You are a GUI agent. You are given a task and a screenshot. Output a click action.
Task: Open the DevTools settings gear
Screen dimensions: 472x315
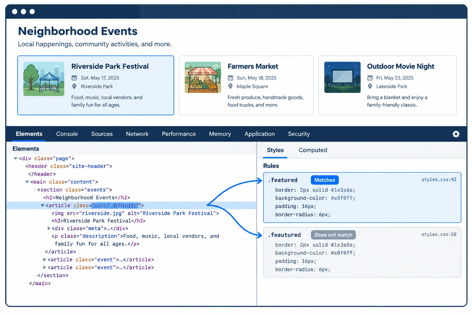(x=456, y=134)
